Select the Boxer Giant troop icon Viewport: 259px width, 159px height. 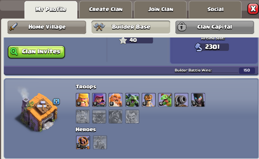pyautogui.click(x=115, y=100)
